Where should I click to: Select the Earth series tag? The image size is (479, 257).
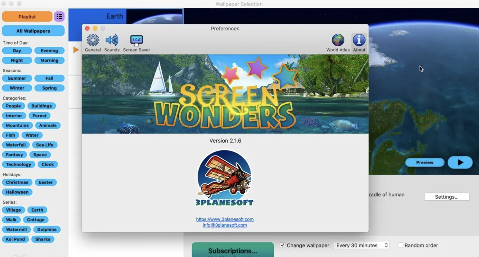pos(37,210)
